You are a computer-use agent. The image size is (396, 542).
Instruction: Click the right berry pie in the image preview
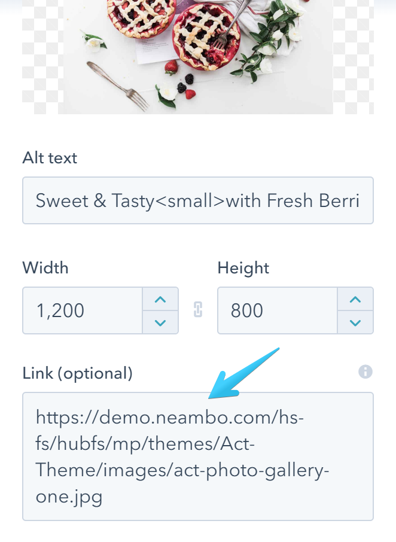205,36
